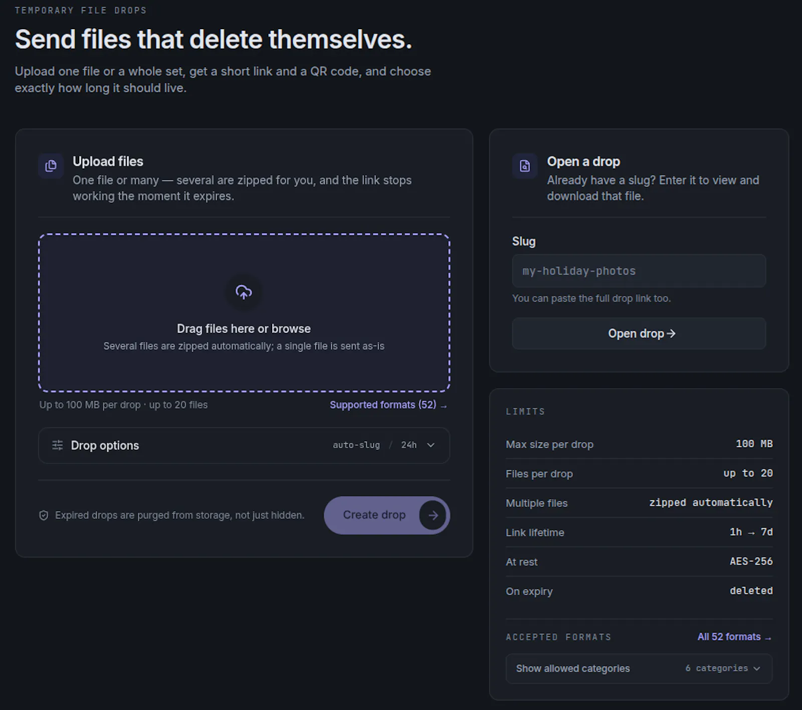The height and width of the screenshot is (710, 802).
Task: Click the cloud upload icon in dropzone
Action: click(244, 292)
